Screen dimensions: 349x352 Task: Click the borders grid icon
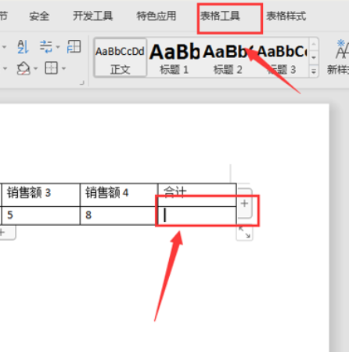51,68
